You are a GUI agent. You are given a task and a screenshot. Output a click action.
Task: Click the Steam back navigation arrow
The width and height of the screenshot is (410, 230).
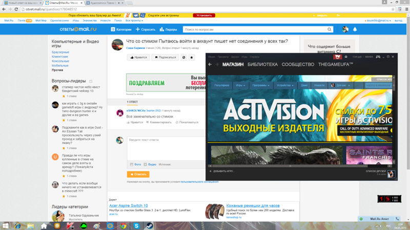(x=210, y=64)
